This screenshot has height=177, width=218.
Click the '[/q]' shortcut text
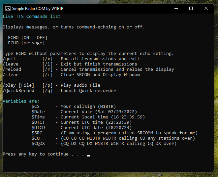(47, 91)
